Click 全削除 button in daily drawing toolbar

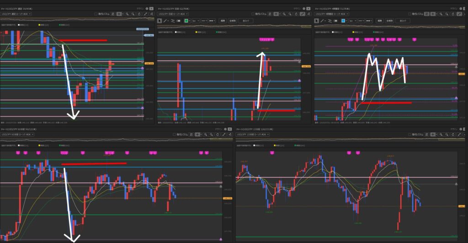tap(232, 21)
